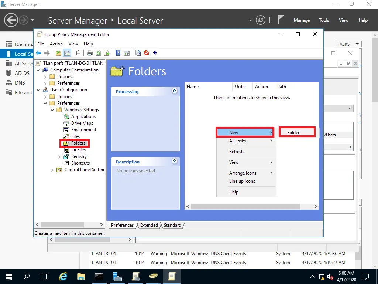Open All Tasks in the context menu
378x284 pixels.
click(x=246, y=141)
